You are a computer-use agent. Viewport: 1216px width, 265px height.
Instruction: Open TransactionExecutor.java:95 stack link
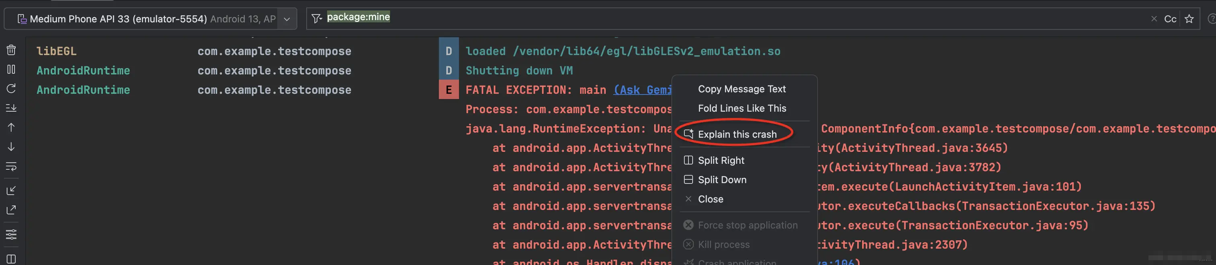(991, 225)
